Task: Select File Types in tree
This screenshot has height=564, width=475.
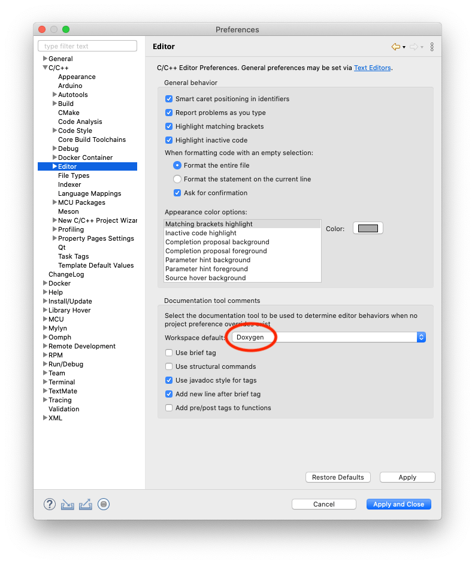Action: pyautogui.click(x=74, y=175)
